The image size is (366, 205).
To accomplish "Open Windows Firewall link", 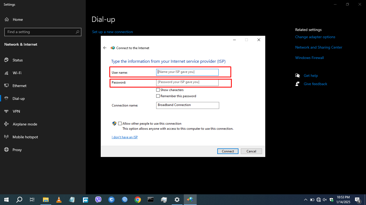I will (x=309, y=58).
